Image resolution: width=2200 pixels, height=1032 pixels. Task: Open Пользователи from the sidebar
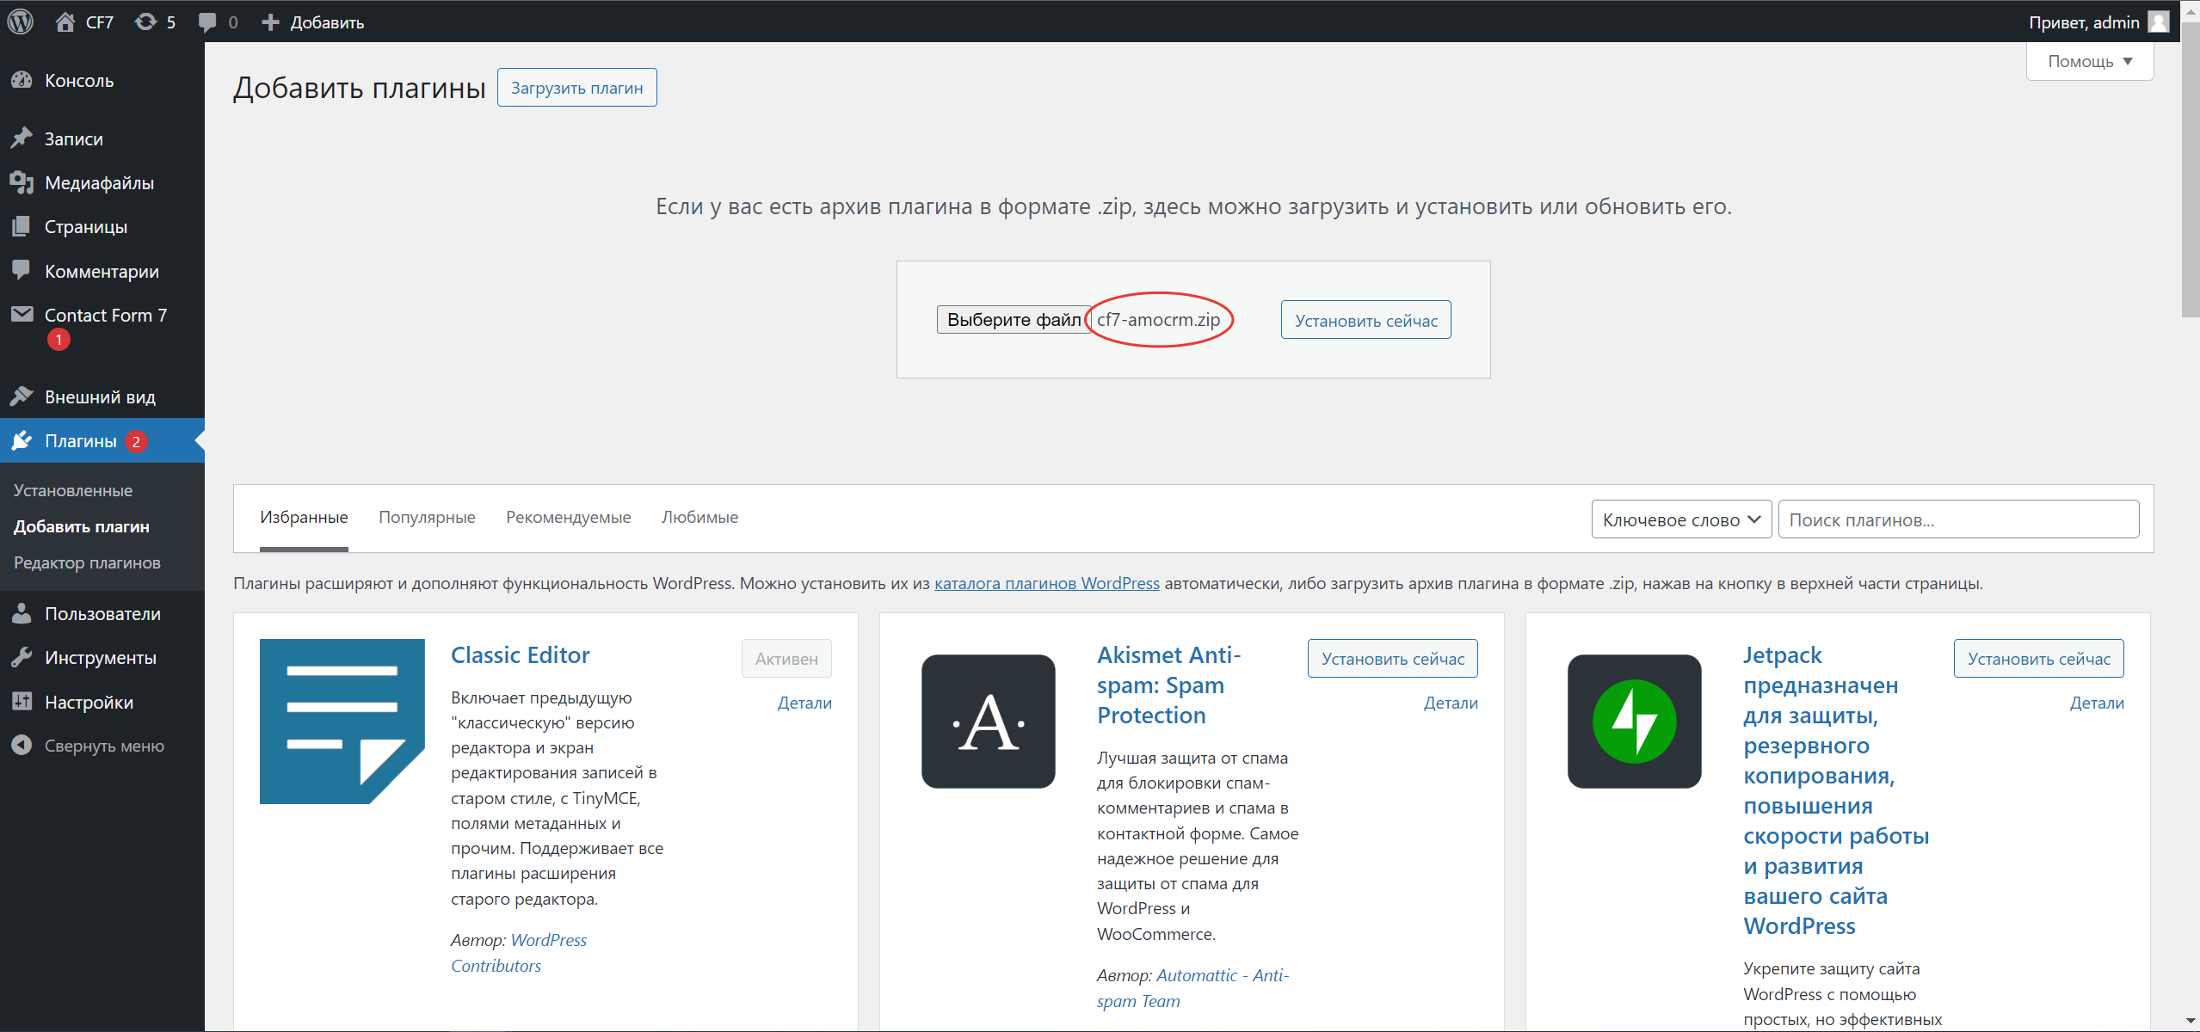(102, 614)
